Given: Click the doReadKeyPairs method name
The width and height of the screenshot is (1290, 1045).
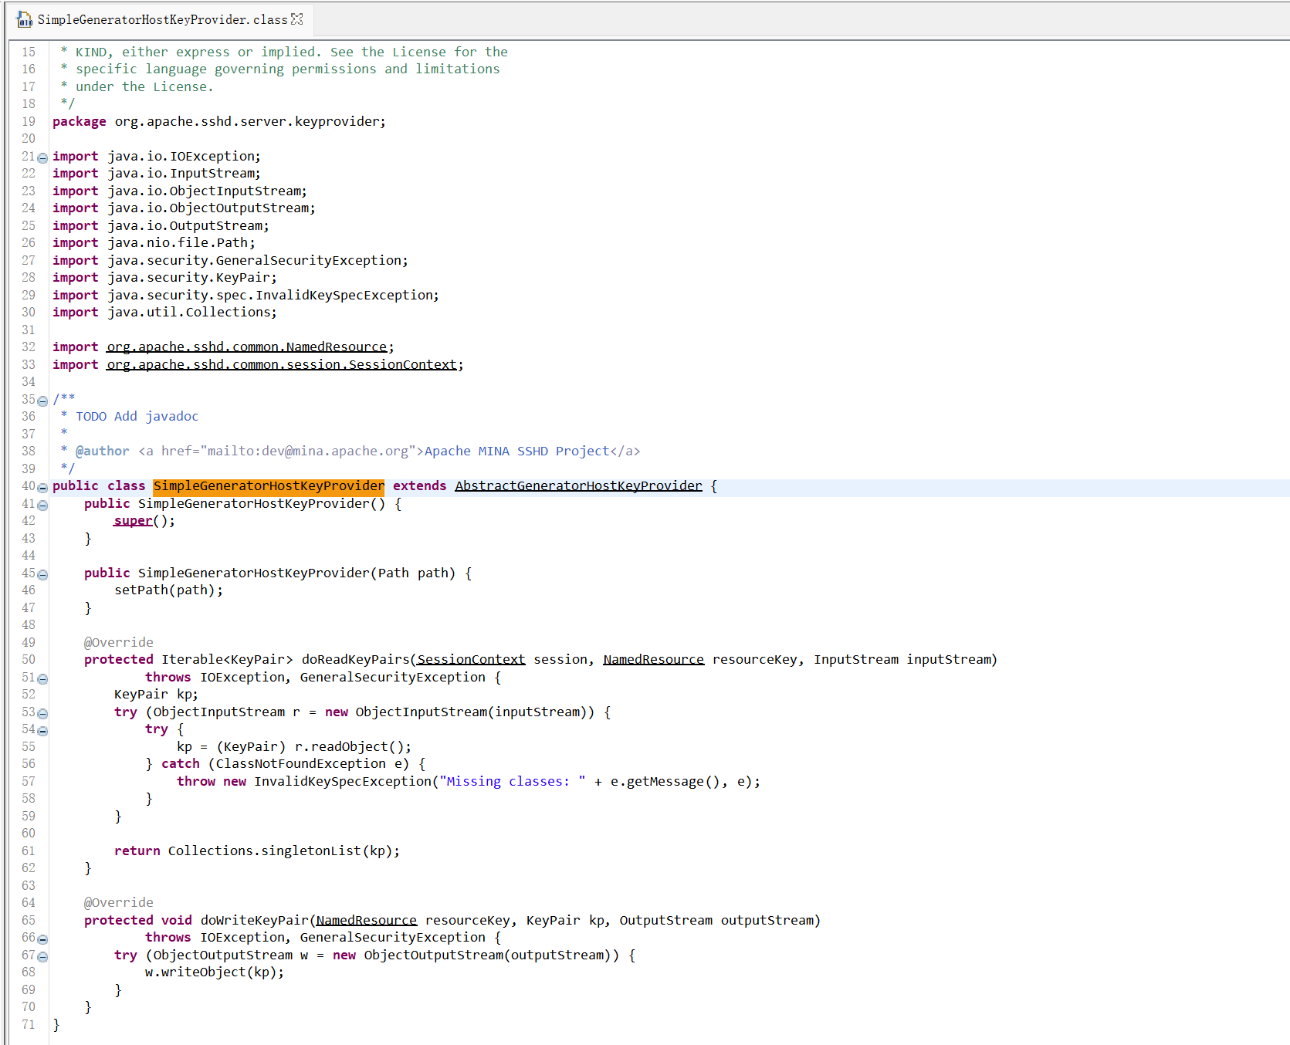Looking at the screenshot, I should pos(355,659).
